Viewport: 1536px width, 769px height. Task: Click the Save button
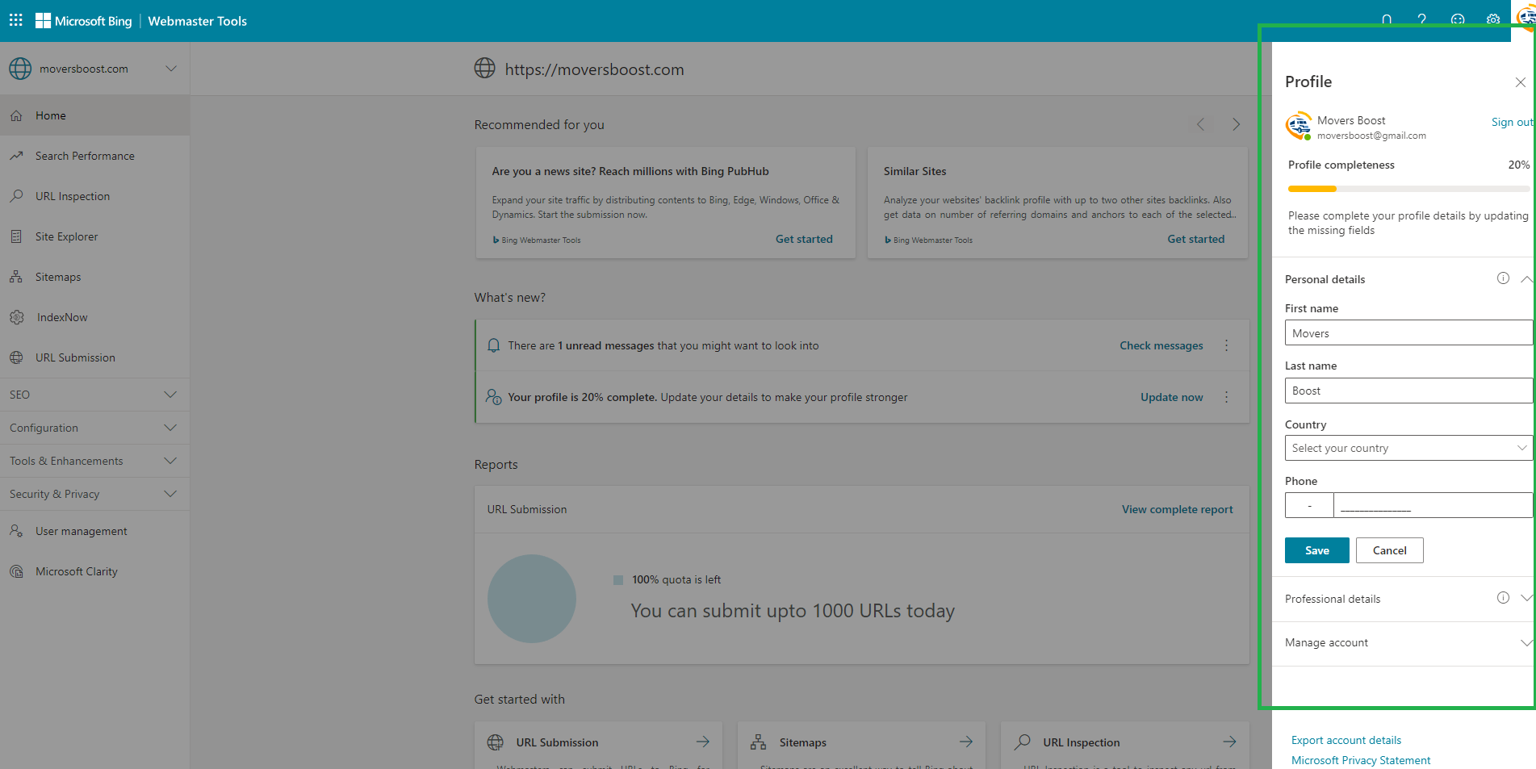(1316, 550)
